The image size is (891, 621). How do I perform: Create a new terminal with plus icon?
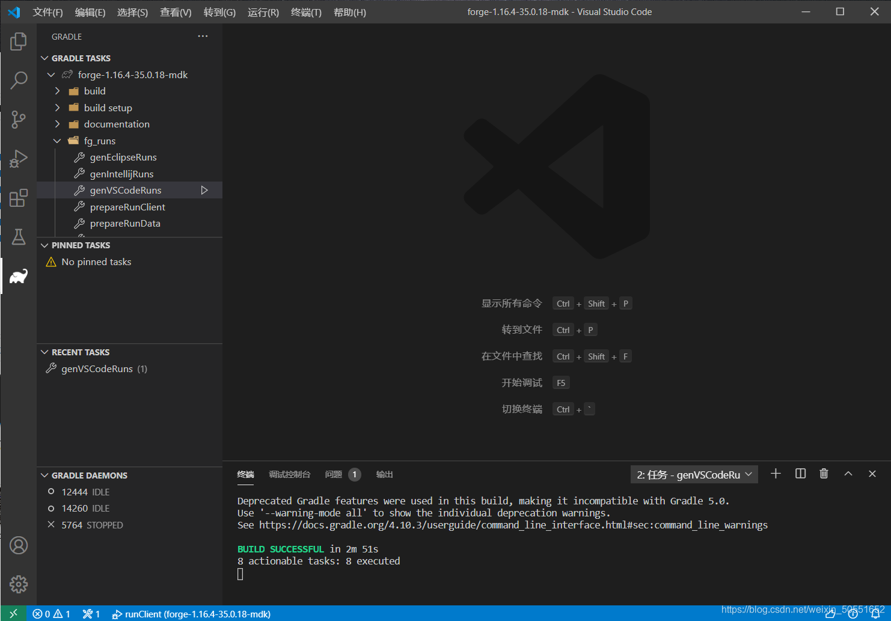click(x=776, y=474)
